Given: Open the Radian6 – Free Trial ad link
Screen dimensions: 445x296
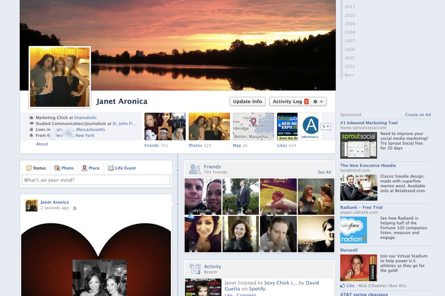Looking at the screenshot, I should 361,208.
